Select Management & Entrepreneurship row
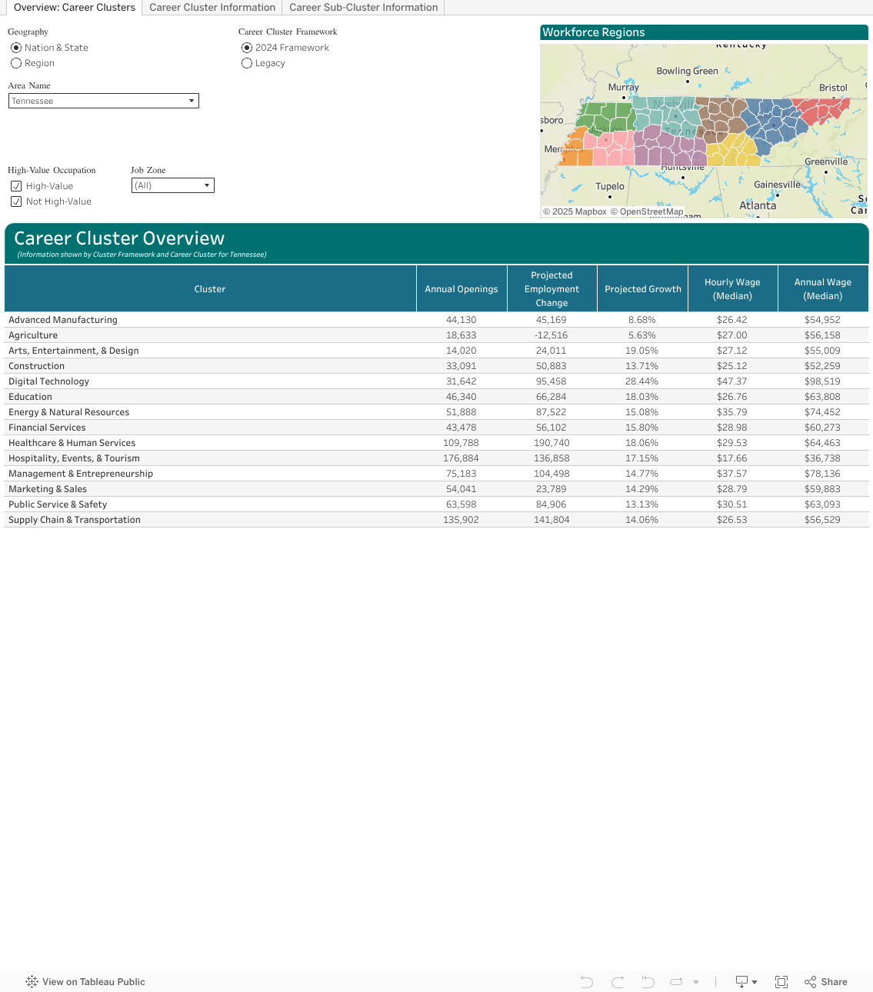Viewport: 873px width, 992px height. (436, 474)
